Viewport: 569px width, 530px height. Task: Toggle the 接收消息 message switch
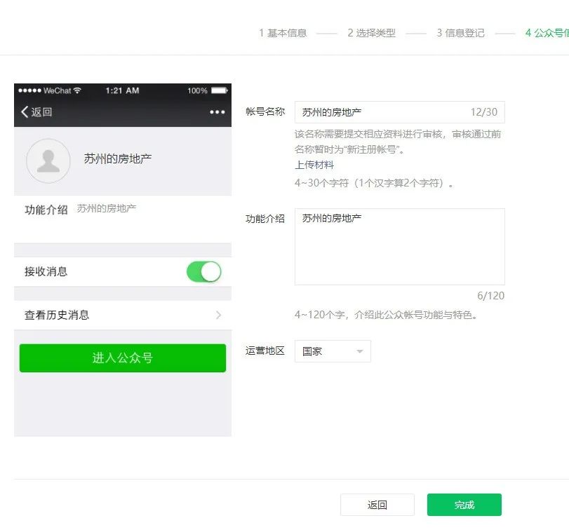pyautogui.click(x=204, y=271)
